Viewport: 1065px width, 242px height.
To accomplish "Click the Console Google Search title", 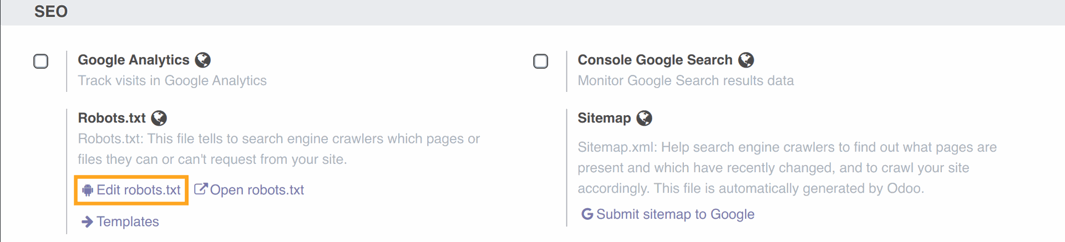I will click(655, 60).
